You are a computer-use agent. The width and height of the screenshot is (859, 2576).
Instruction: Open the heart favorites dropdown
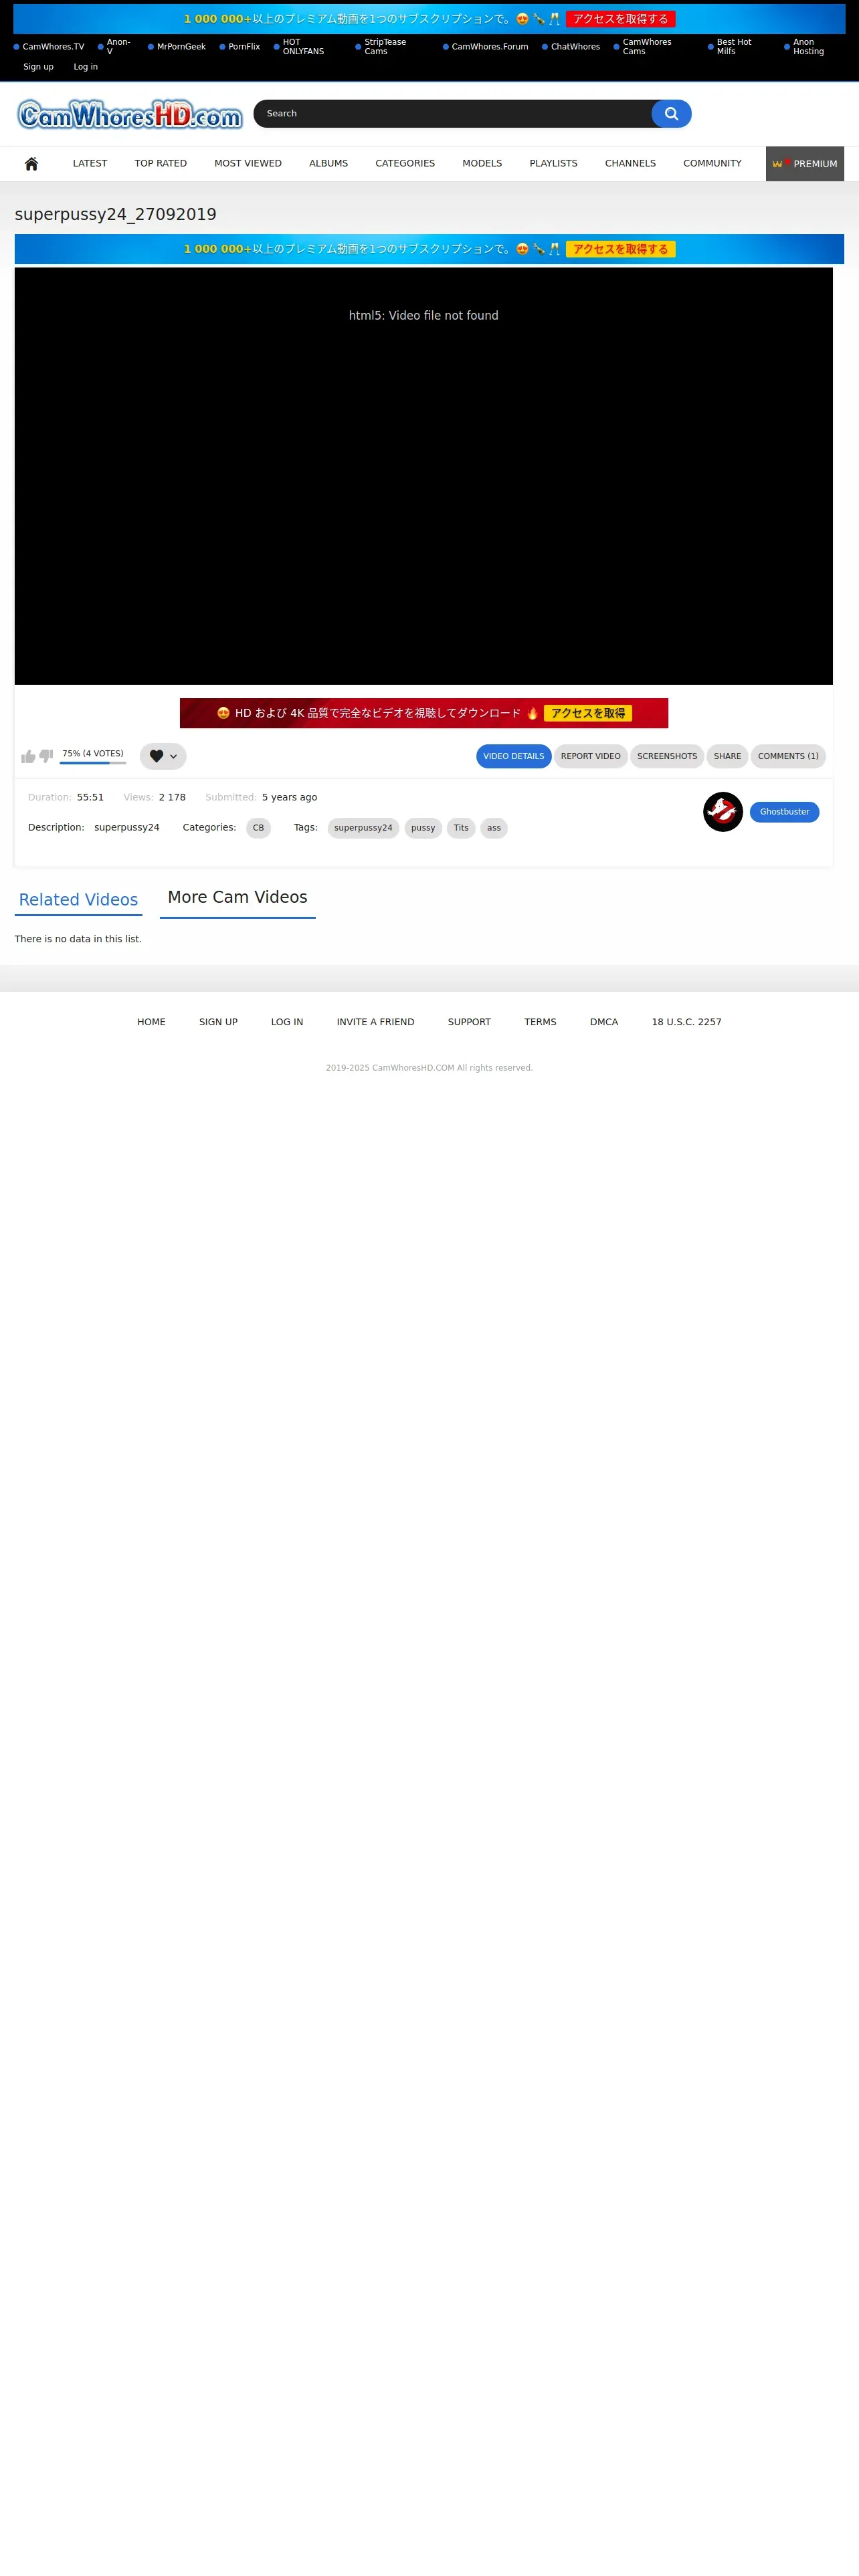pos(163,757)
